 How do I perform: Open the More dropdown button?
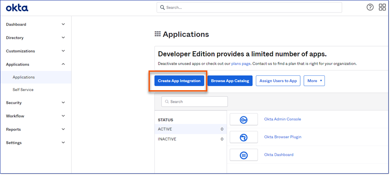pos(314,81)
